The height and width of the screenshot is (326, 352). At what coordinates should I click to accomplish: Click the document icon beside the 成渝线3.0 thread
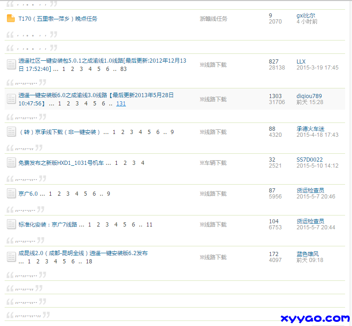12,99
